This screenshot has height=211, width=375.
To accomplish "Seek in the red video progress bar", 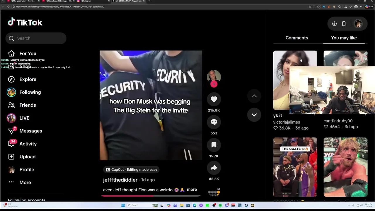I will [x=151, y=195].
